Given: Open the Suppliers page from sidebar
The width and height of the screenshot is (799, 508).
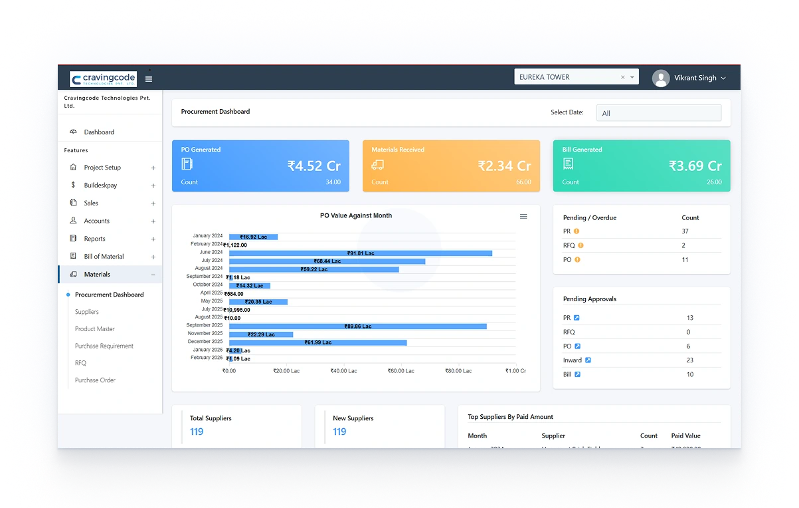Looking at the screenshot, I should [87, 312].
